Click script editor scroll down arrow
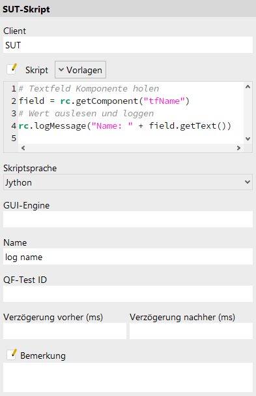Viewport: 256px width, 396px height. point(248,139)
